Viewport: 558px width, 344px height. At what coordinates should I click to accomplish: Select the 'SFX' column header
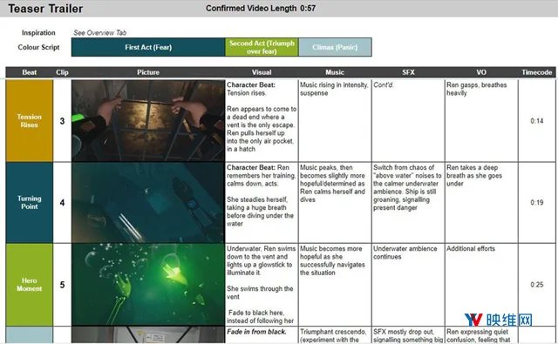click(408, 72)
